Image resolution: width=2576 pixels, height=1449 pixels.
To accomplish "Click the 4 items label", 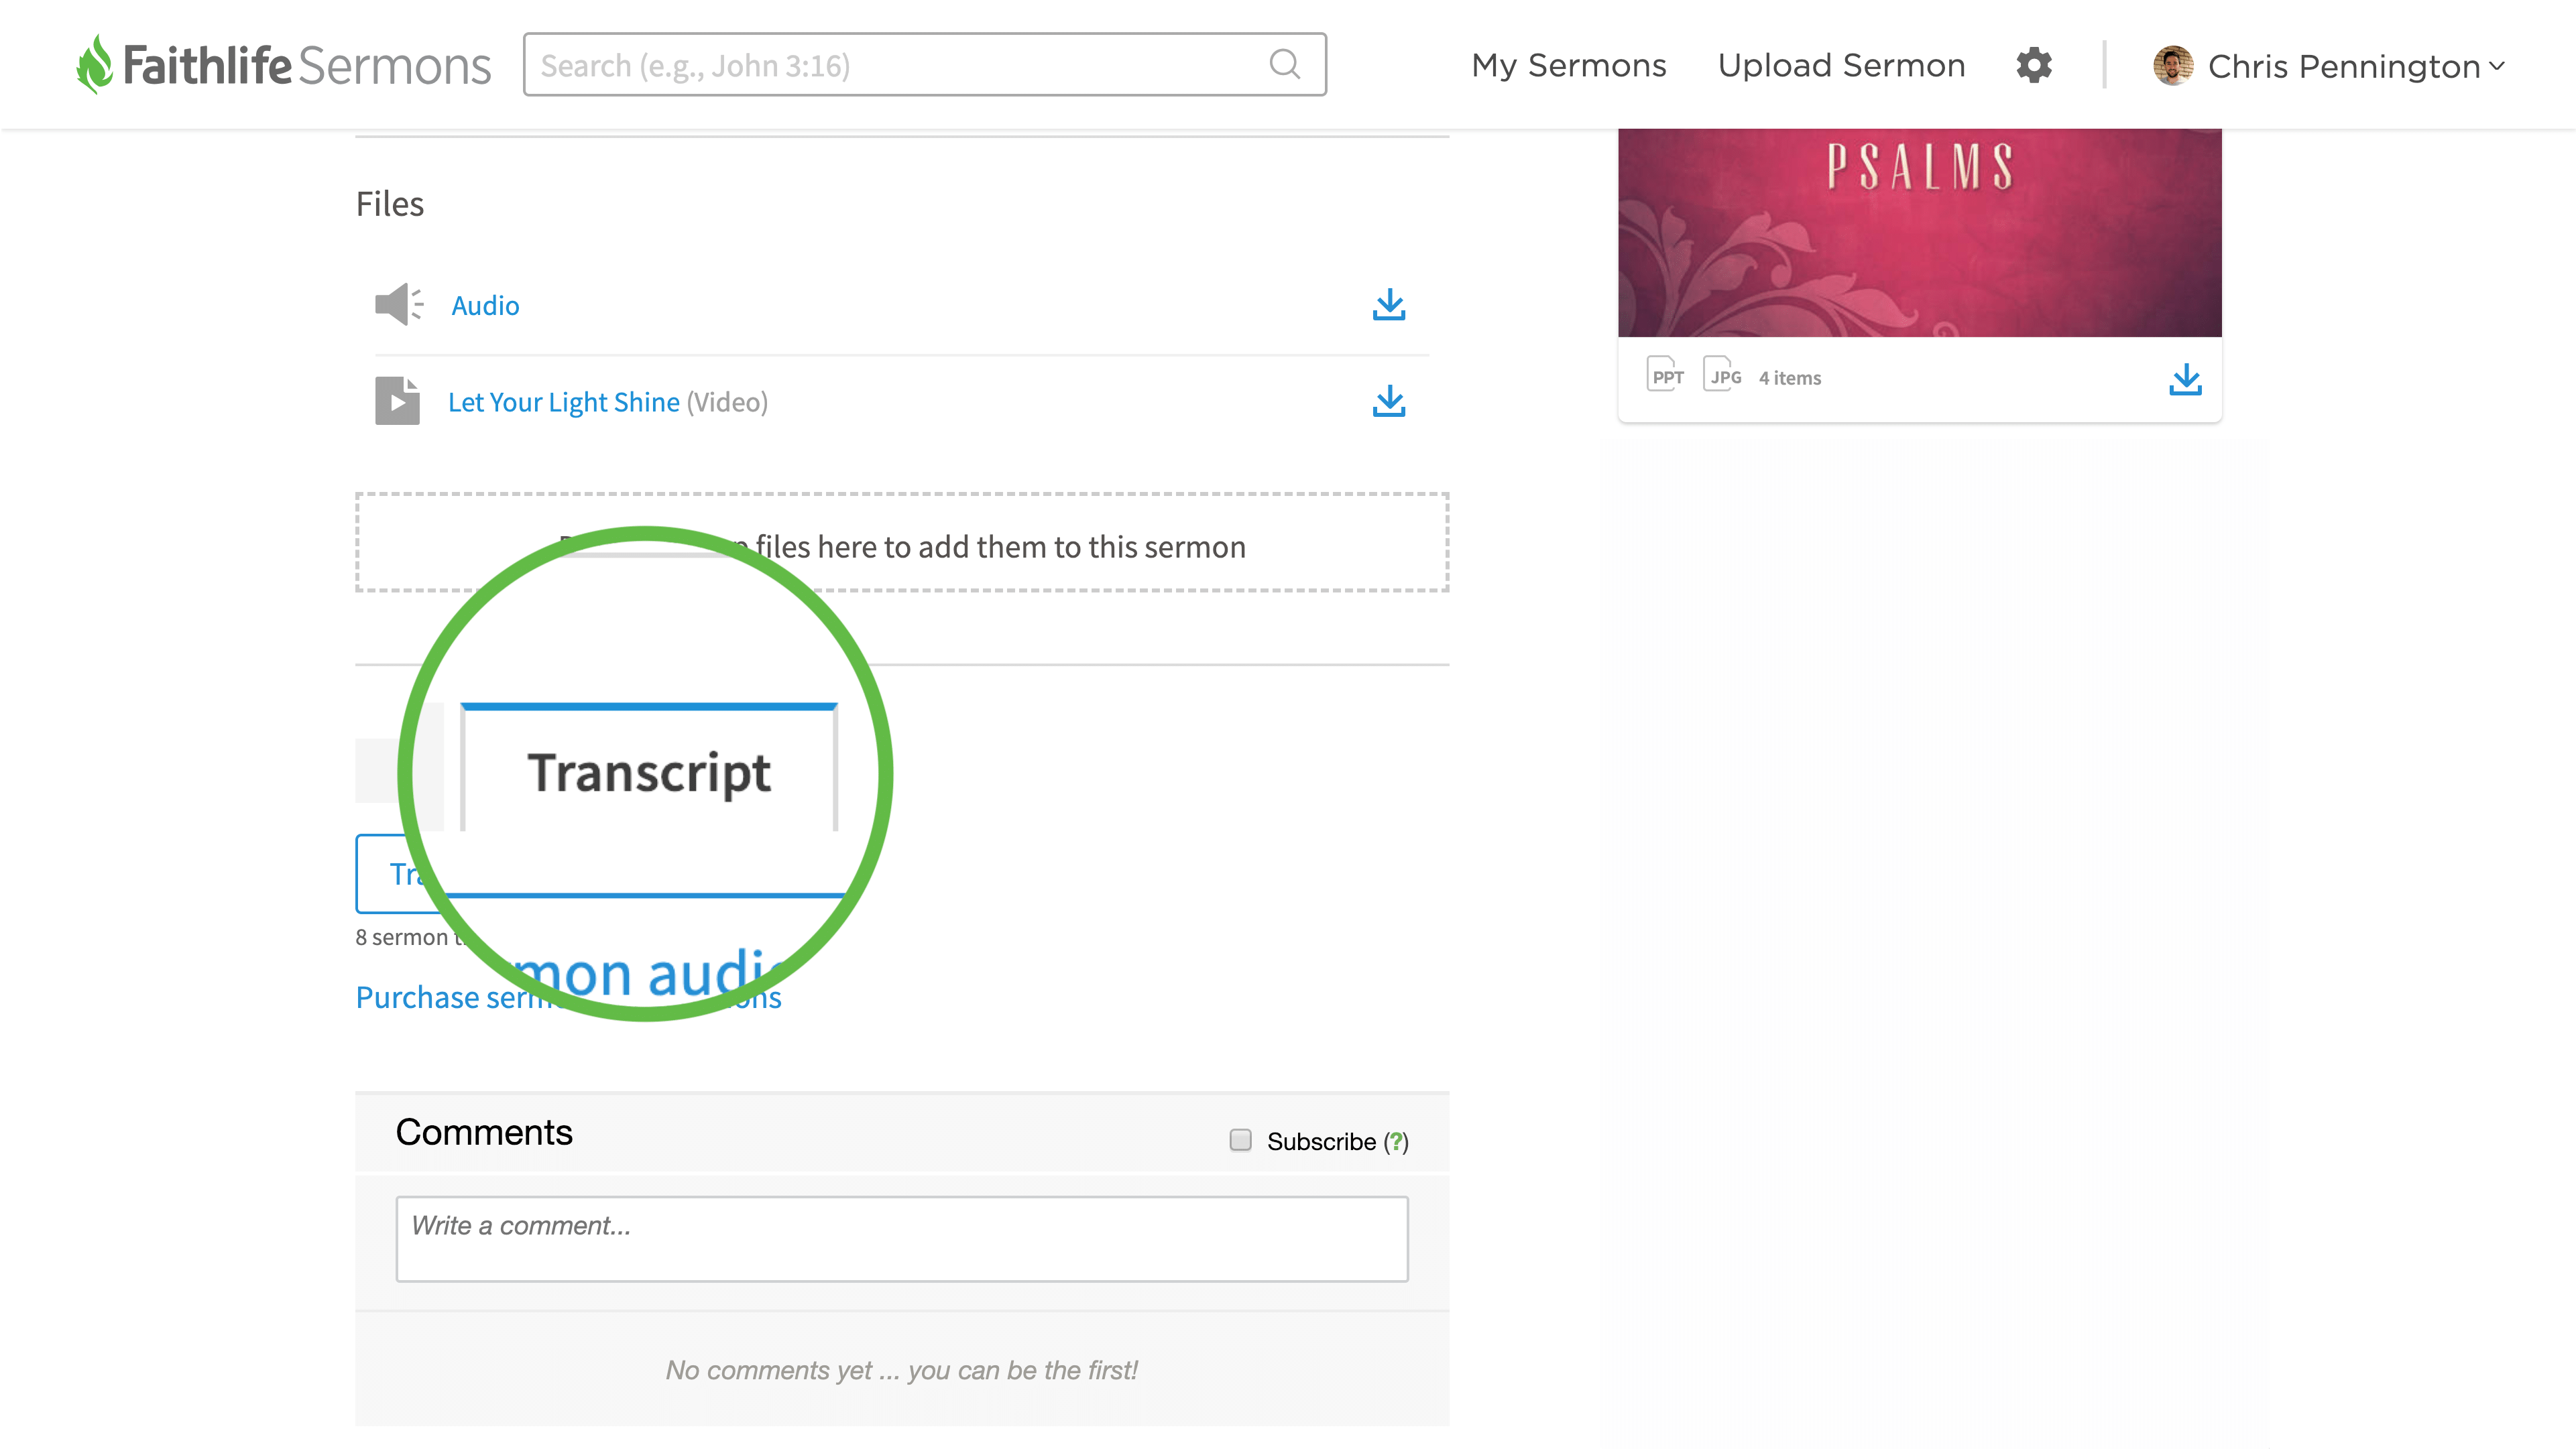I will click(1790, 378).
